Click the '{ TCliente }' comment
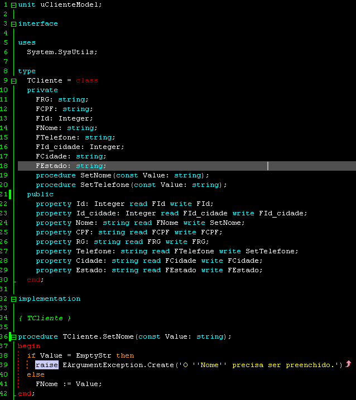The height and width of the screenshot is (400, 356). [x=45, y=318]
